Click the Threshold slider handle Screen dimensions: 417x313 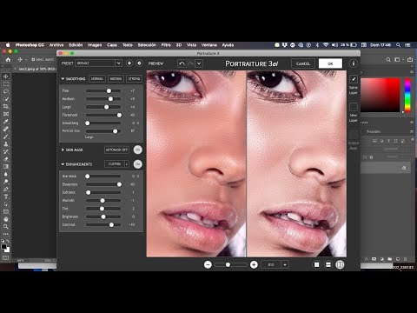[119, 115]
